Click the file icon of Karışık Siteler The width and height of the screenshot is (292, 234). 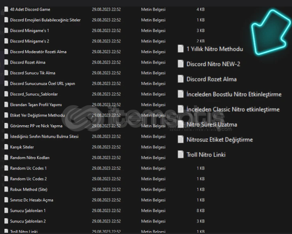click(x=6, y=147)
